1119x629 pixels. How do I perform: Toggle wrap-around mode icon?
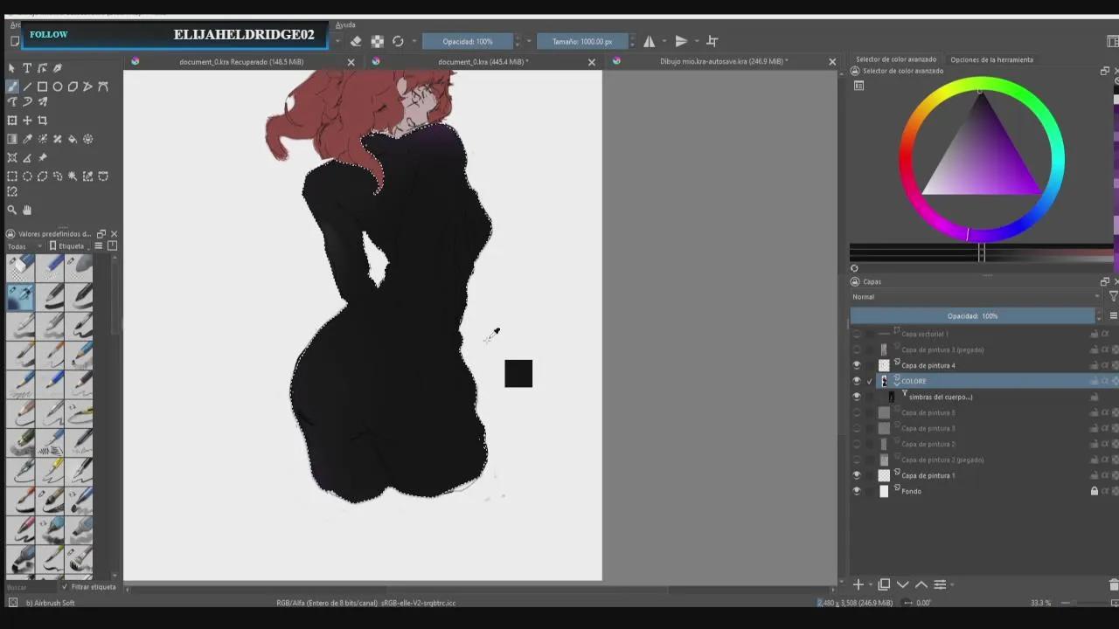coord(712,41)
